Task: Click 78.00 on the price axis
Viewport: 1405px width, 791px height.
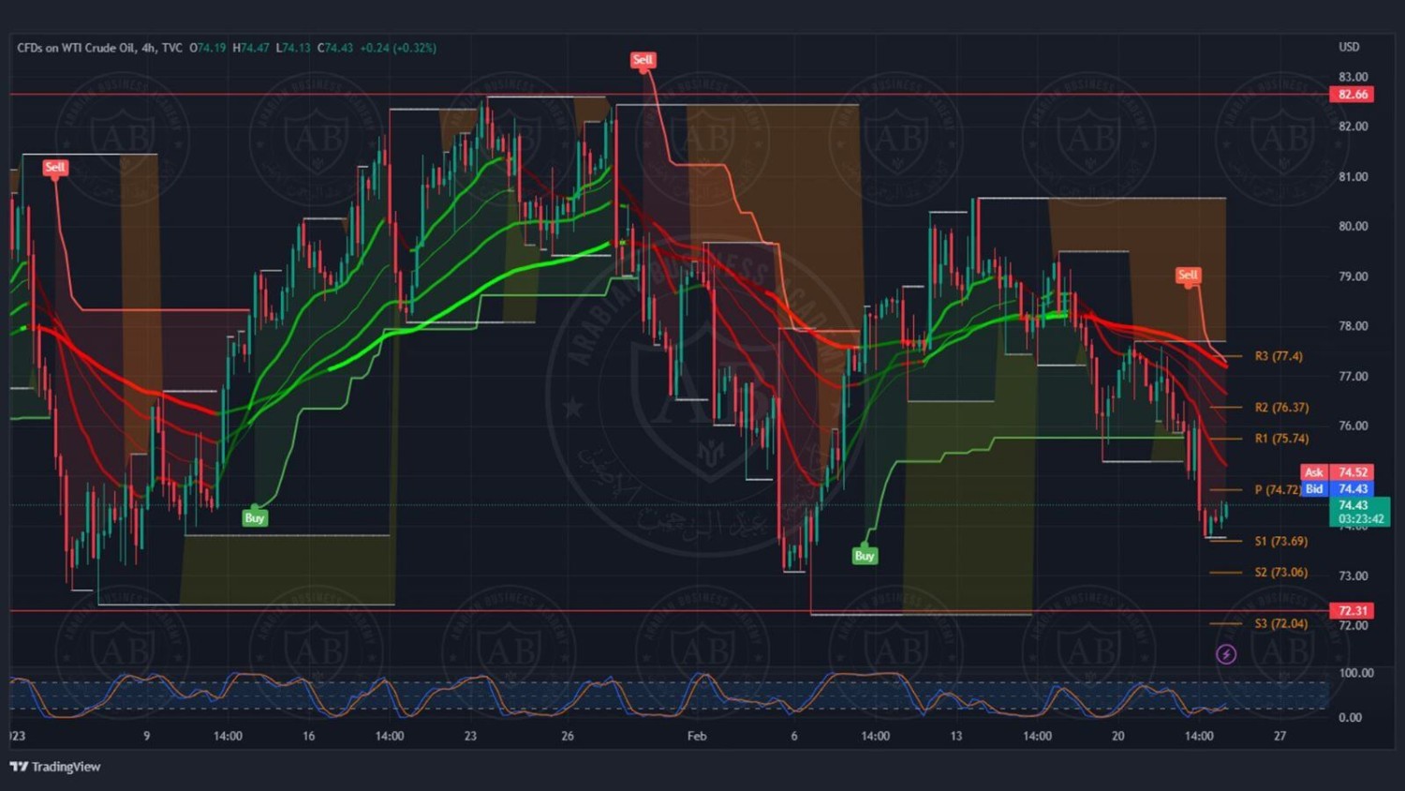Action: pyautogui.click(x=1353, y=326)
